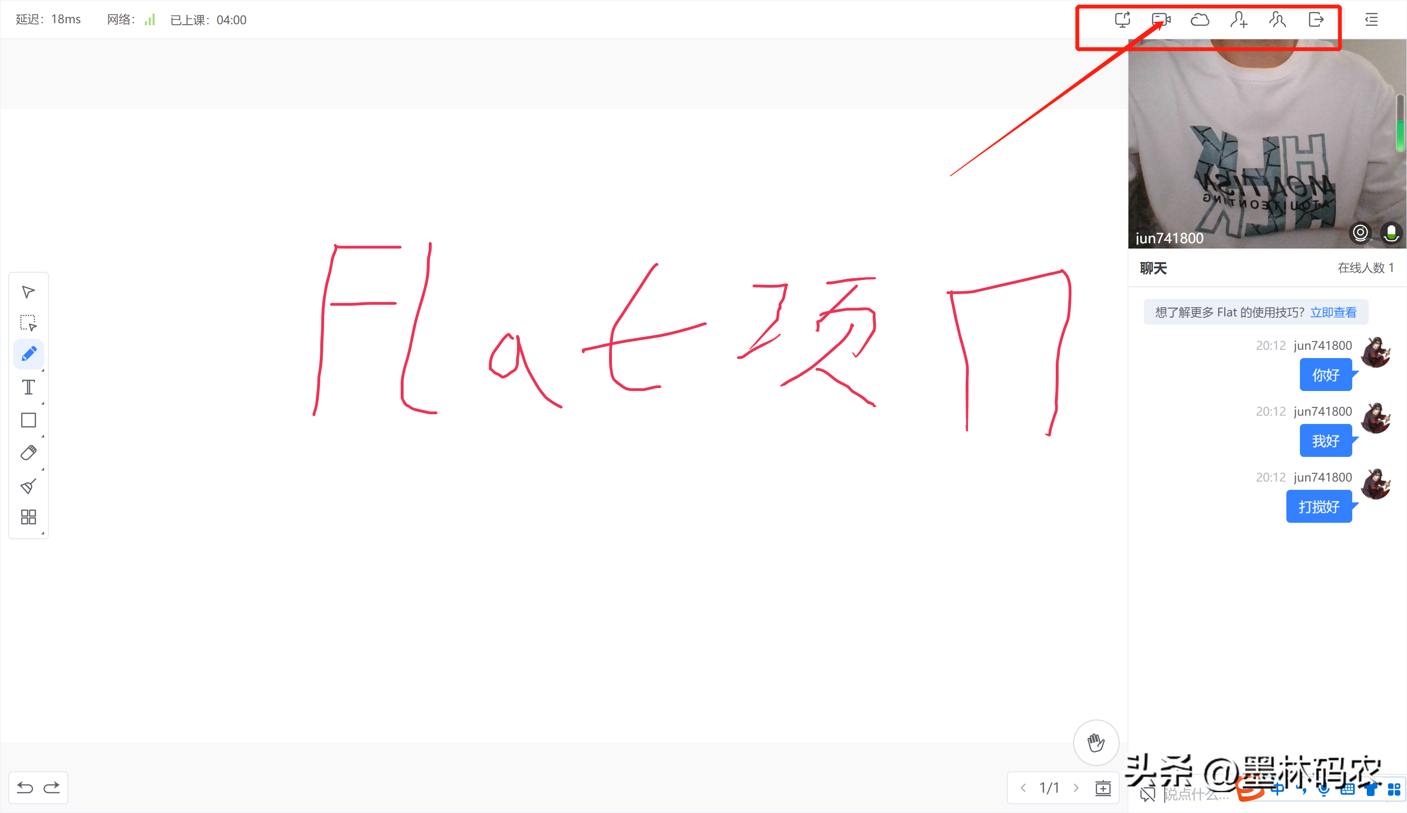The height and width of the screenshot is (813, 1407).
Task: Go to next whiteboard page
Action: [x=1076, y=788]
